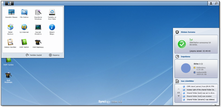
Task: Open DSM Yardım in main menu
Action: tap(24, 44)
